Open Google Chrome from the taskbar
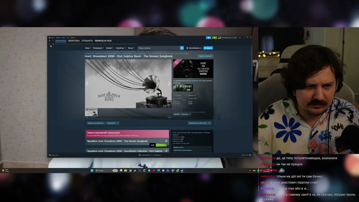The image size is (359, 202). [130, 171]
